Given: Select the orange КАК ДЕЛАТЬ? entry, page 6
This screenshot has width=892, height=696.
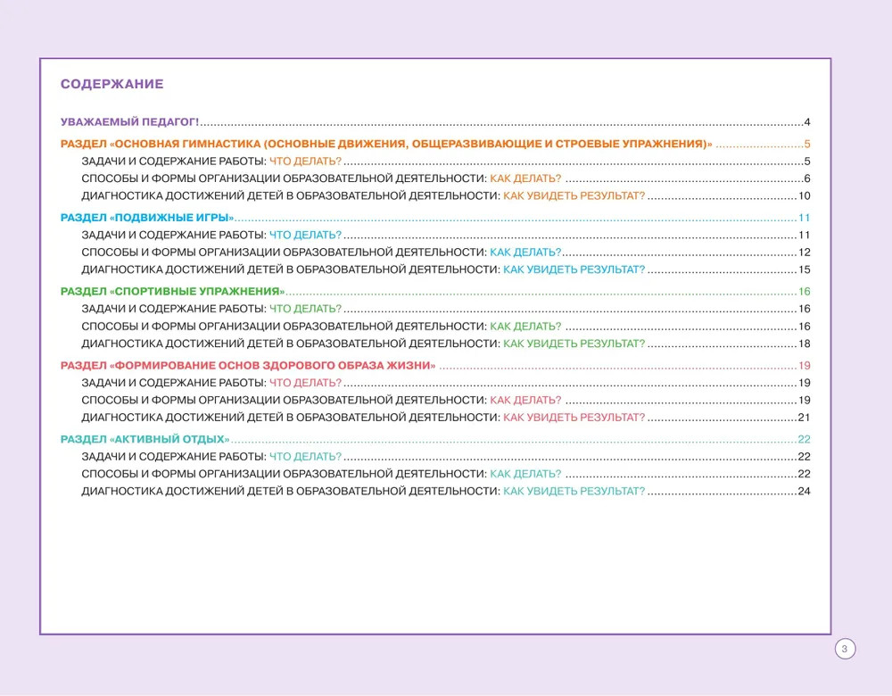Looking at the screenshot, I should (x=446, y=178).
